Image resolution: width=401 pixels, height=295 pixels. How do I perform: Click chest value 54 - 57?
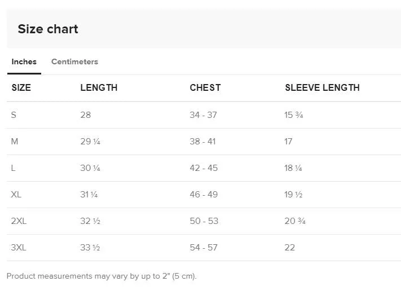tap(204, 248)
